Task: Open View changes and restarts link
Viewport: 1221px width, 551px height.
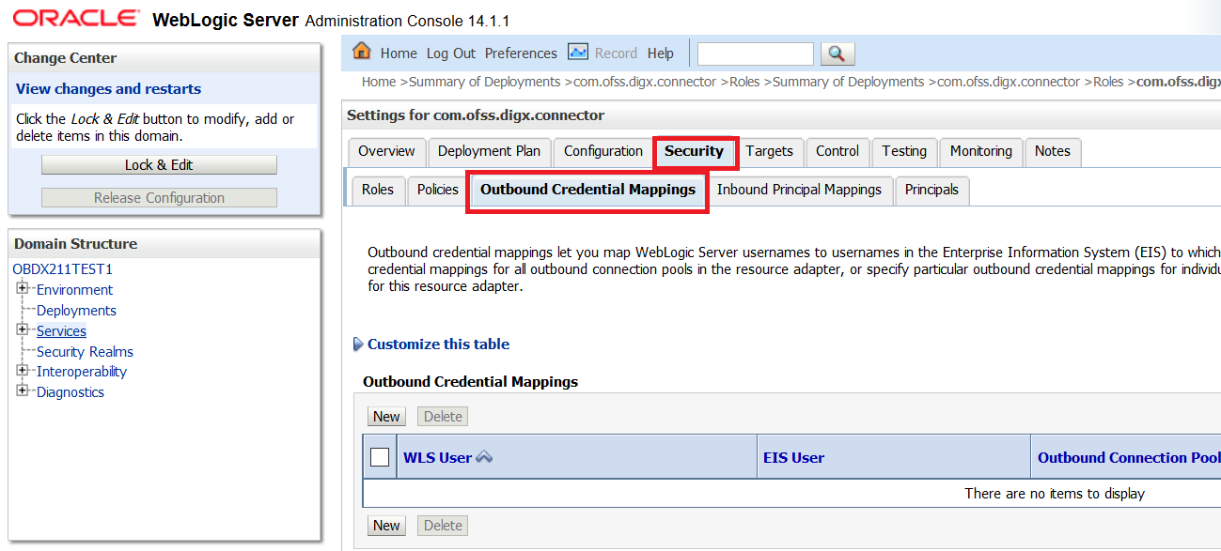Action: (108, 89)
